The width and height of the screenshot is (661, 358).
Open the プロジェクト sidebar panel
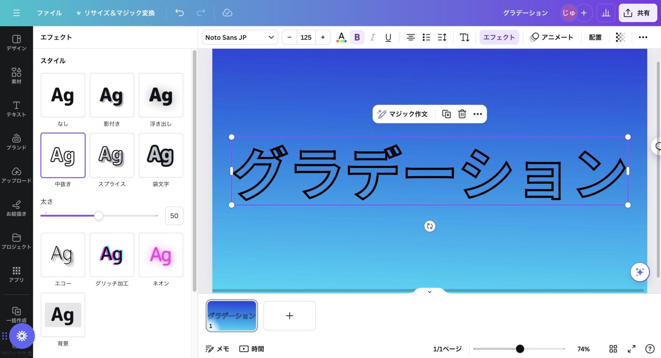(x=17, y=241)
